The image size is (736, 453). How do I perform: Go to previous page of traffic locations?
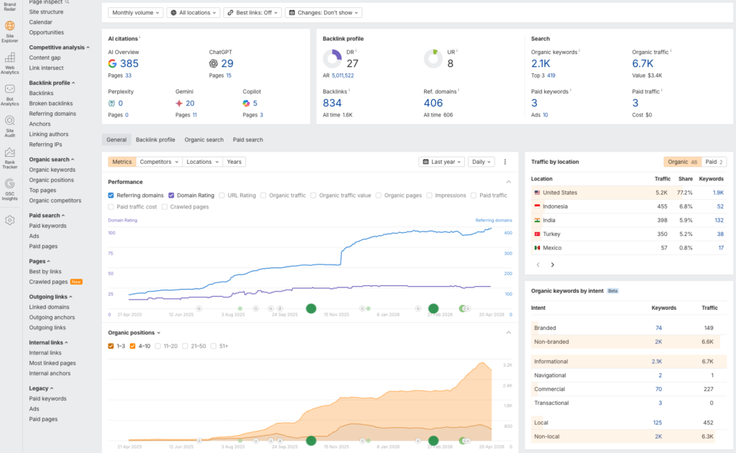tap(538, 265)
